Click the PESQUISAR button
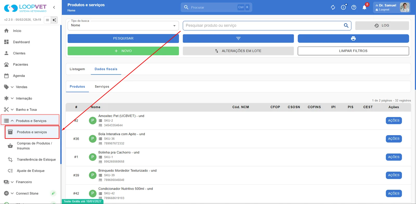The width and height of the screenshot is (416, 204). [123, 38]
